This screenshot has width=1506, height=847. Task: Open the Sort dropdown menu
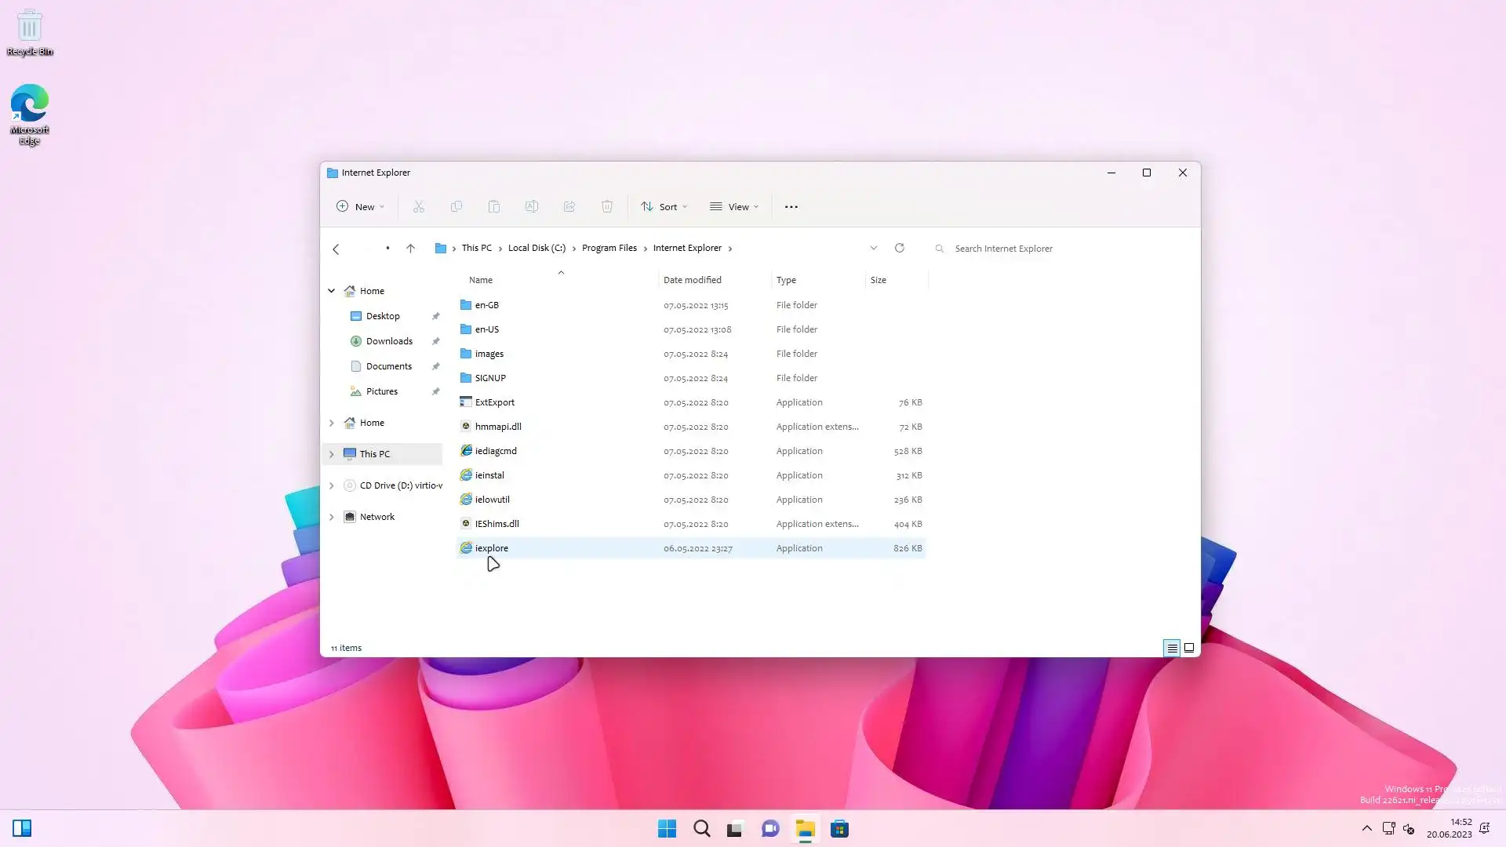(664, 207)
